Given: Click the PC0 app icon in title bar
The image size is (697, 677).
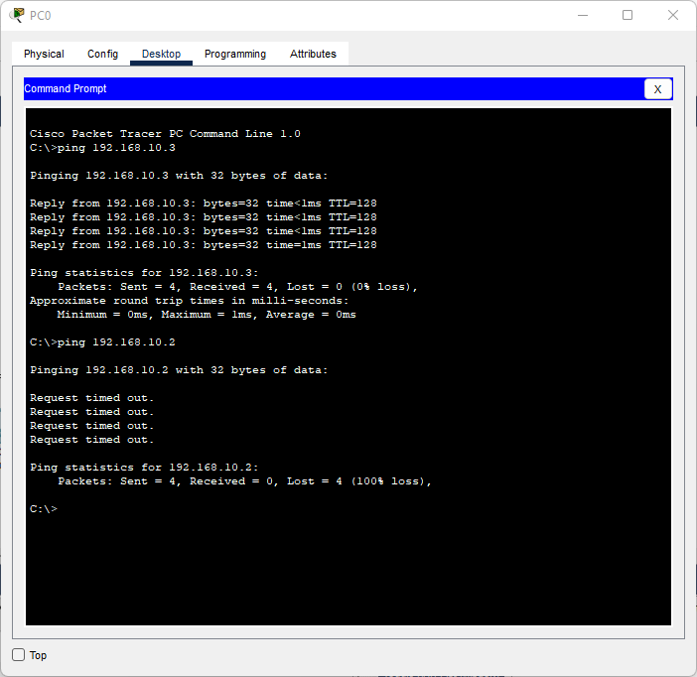Looking at the screenshot, I should point(17,15).
